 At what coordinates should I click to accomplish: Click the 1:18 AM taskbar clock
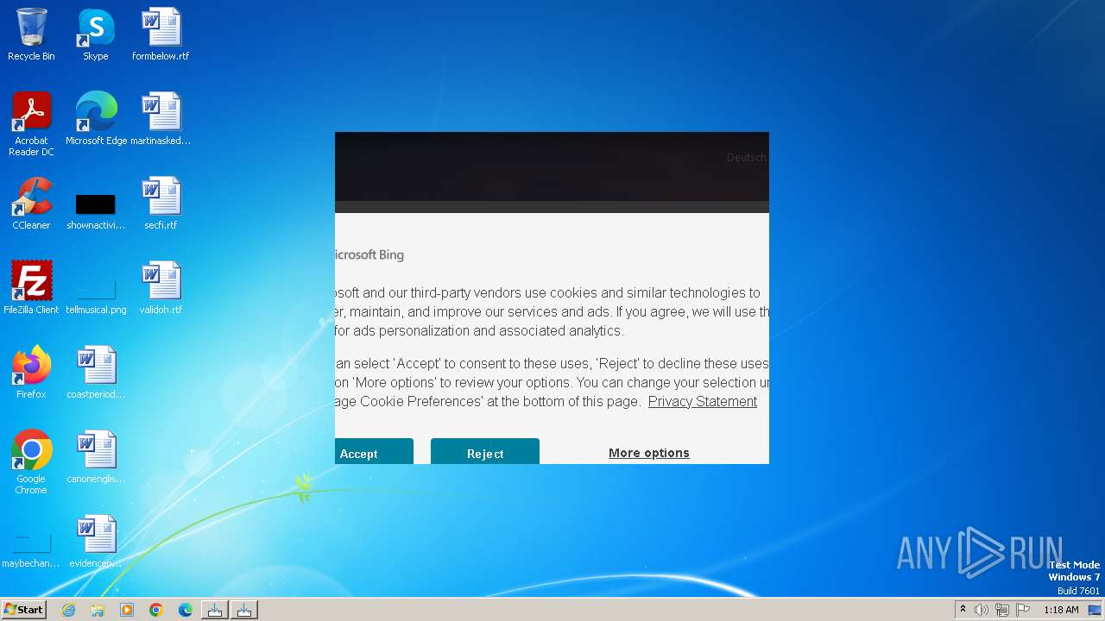coord(1061,610)
